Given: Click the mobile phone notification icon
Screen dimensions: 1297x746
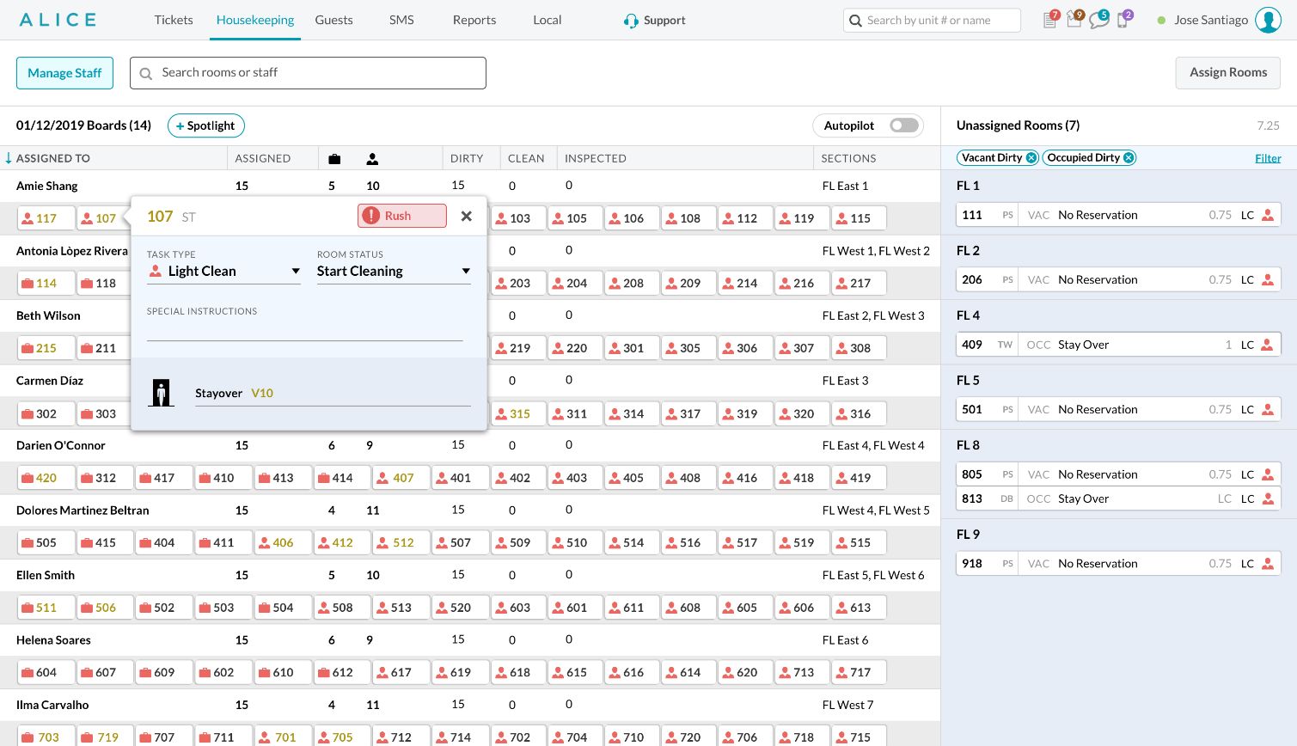Looking at the screenshot, I should pyautogui.click(x=1123, y=20).
